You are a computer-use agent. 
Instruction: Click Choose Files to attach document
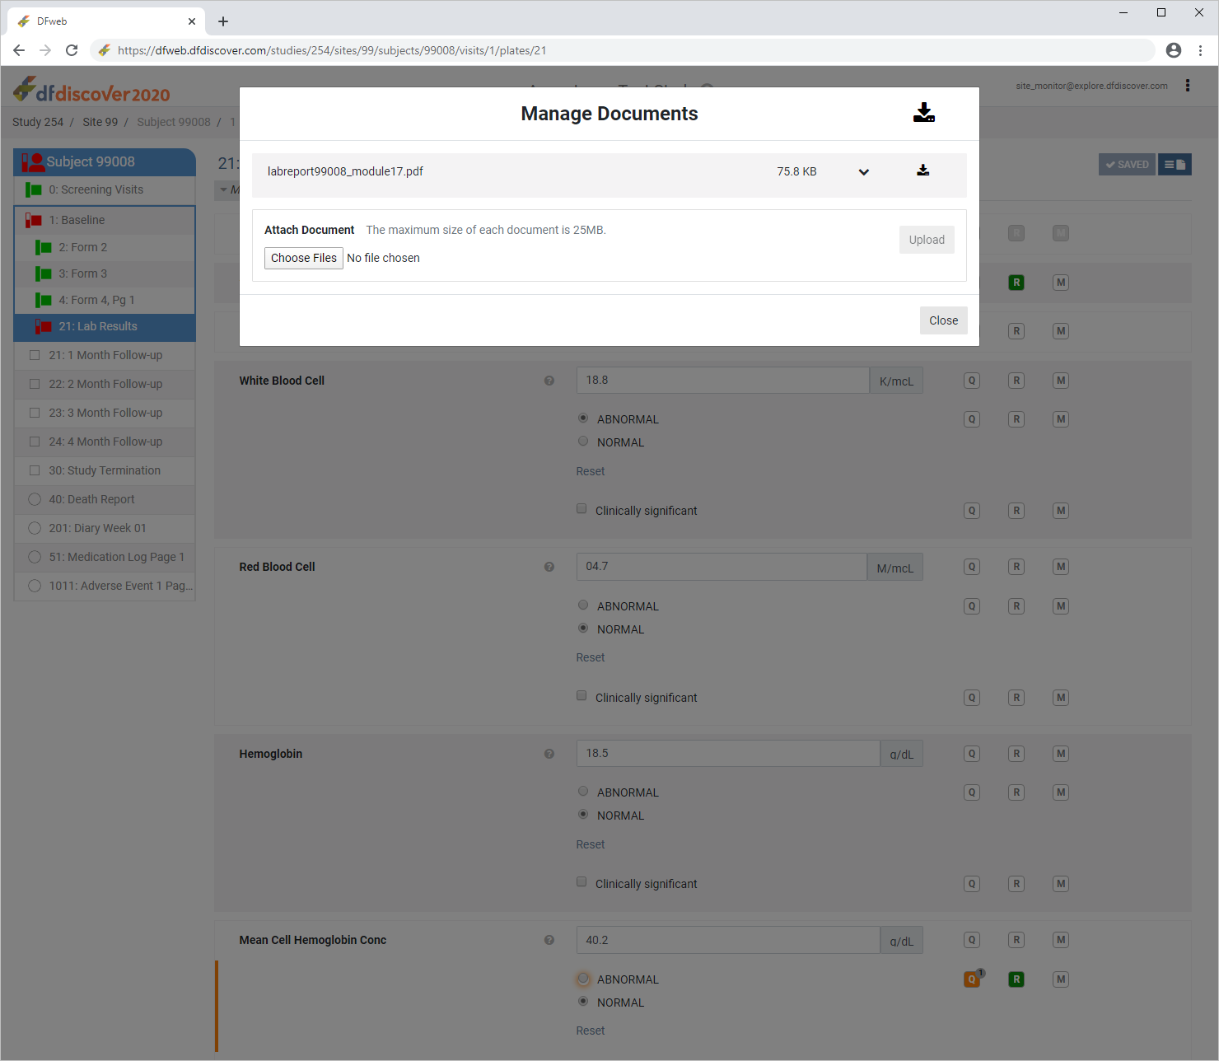(303, 258)
